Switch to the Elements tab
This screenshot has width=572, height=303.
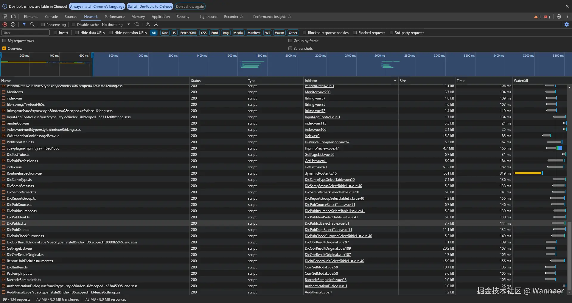click(31, 17)
